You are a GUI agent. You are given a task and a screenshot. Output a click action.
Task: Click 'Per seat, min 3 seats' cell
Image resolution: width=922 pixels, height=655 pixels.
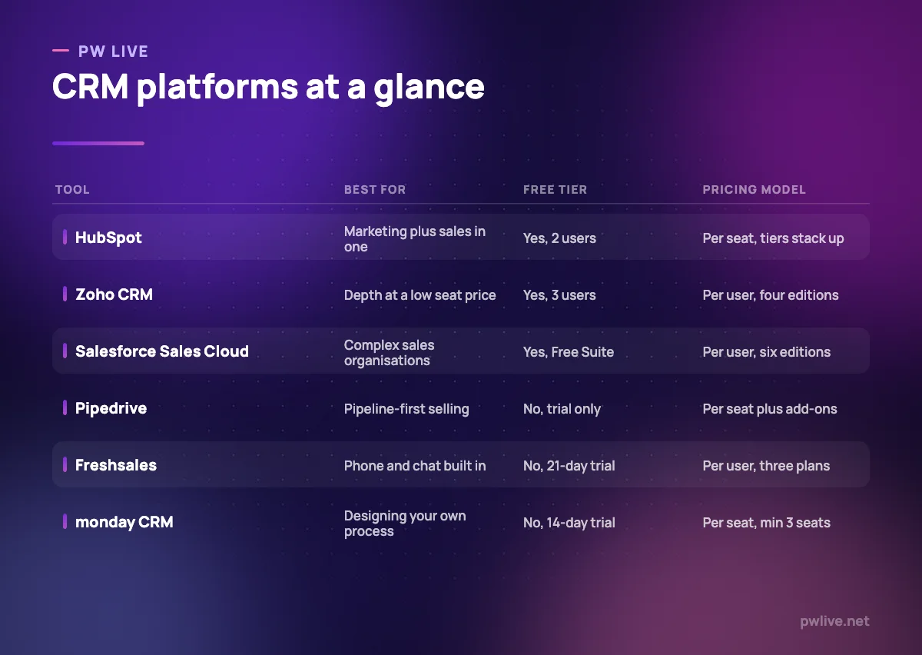[767, 523]
